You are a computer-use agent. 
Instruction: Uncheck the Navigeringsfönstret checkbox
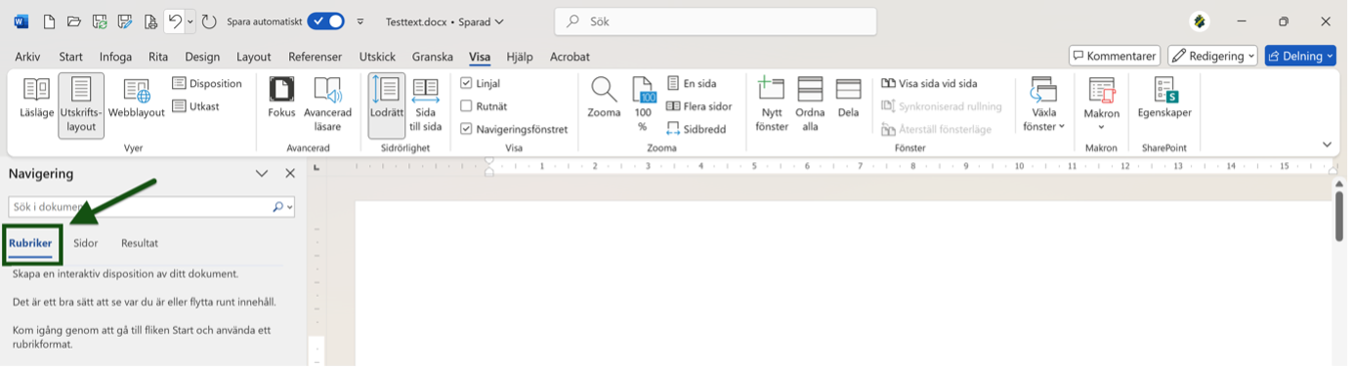tap(466, 129)
